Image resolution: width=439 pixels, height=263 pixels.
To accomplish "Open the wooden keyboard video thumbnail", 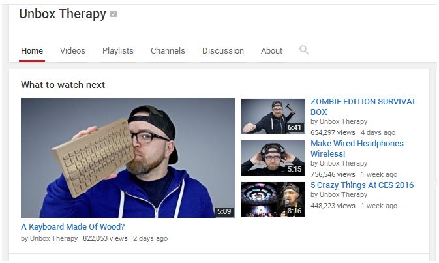I will point(128,158).
